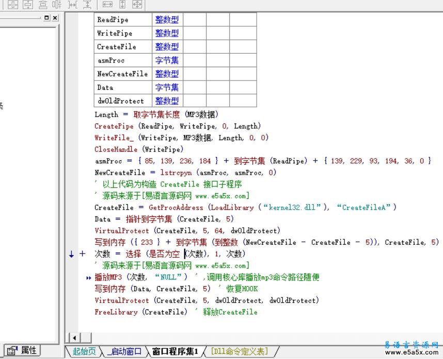The width and height of the screenshot is (443, 359).
Task: Select the 窗口程序集1 tab
Action: (175, 351)
